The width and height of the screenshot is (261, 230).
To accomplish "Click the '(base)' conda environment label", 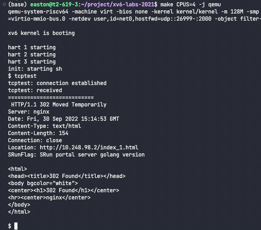I will 17,4.
